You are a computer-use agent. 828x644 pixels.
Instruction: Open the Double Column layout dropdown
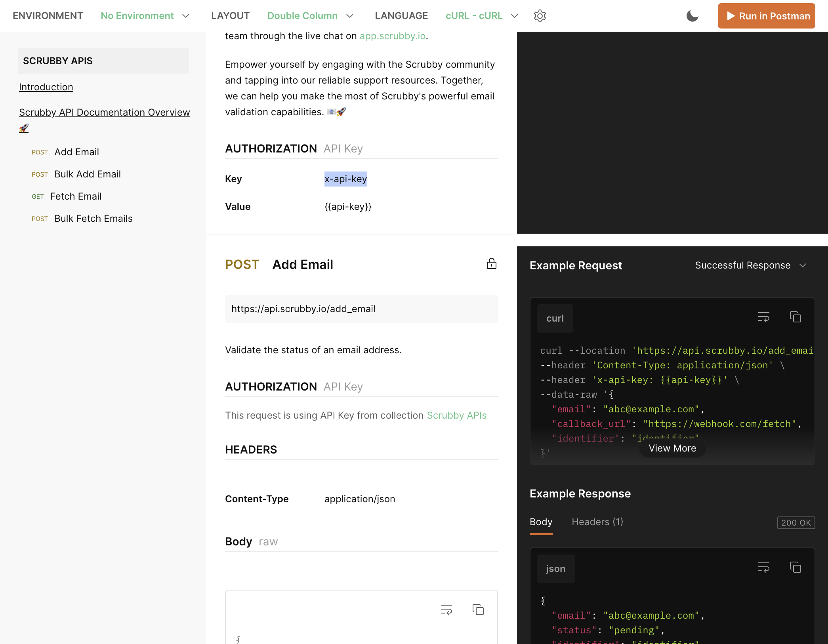click(310, 16)
